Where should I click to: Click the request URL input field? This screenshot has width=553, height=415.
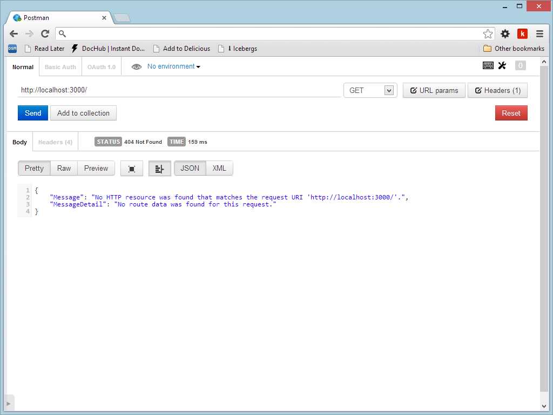pos(179,90)
